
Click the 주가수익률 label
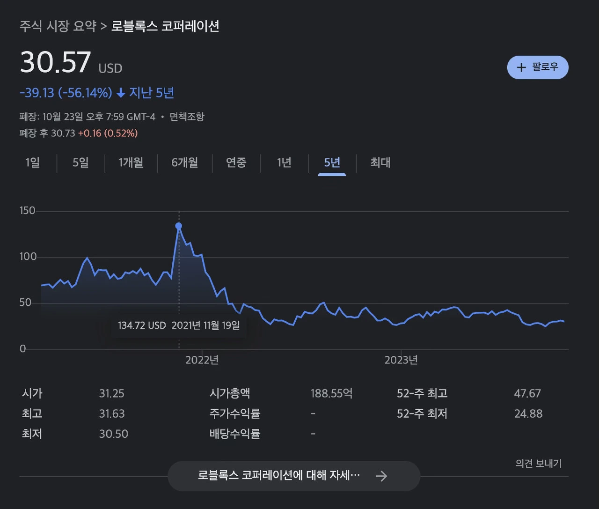pyautogui.click(x=235, y=414)
